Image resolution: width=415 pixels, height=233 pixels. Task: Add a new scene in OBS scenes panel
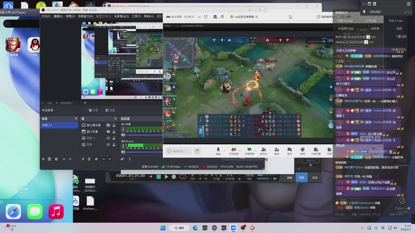(x=43, y=159)
